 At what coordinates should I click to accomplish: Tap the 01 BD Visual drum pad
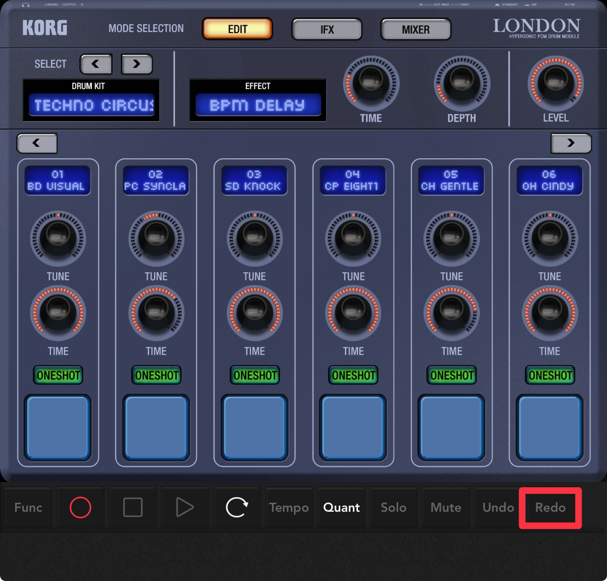point(58,427)
